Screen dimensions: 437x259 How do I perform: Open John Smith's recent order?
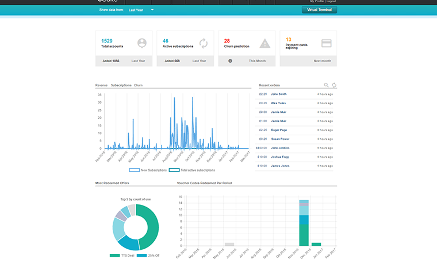click(x=279, y=94)
